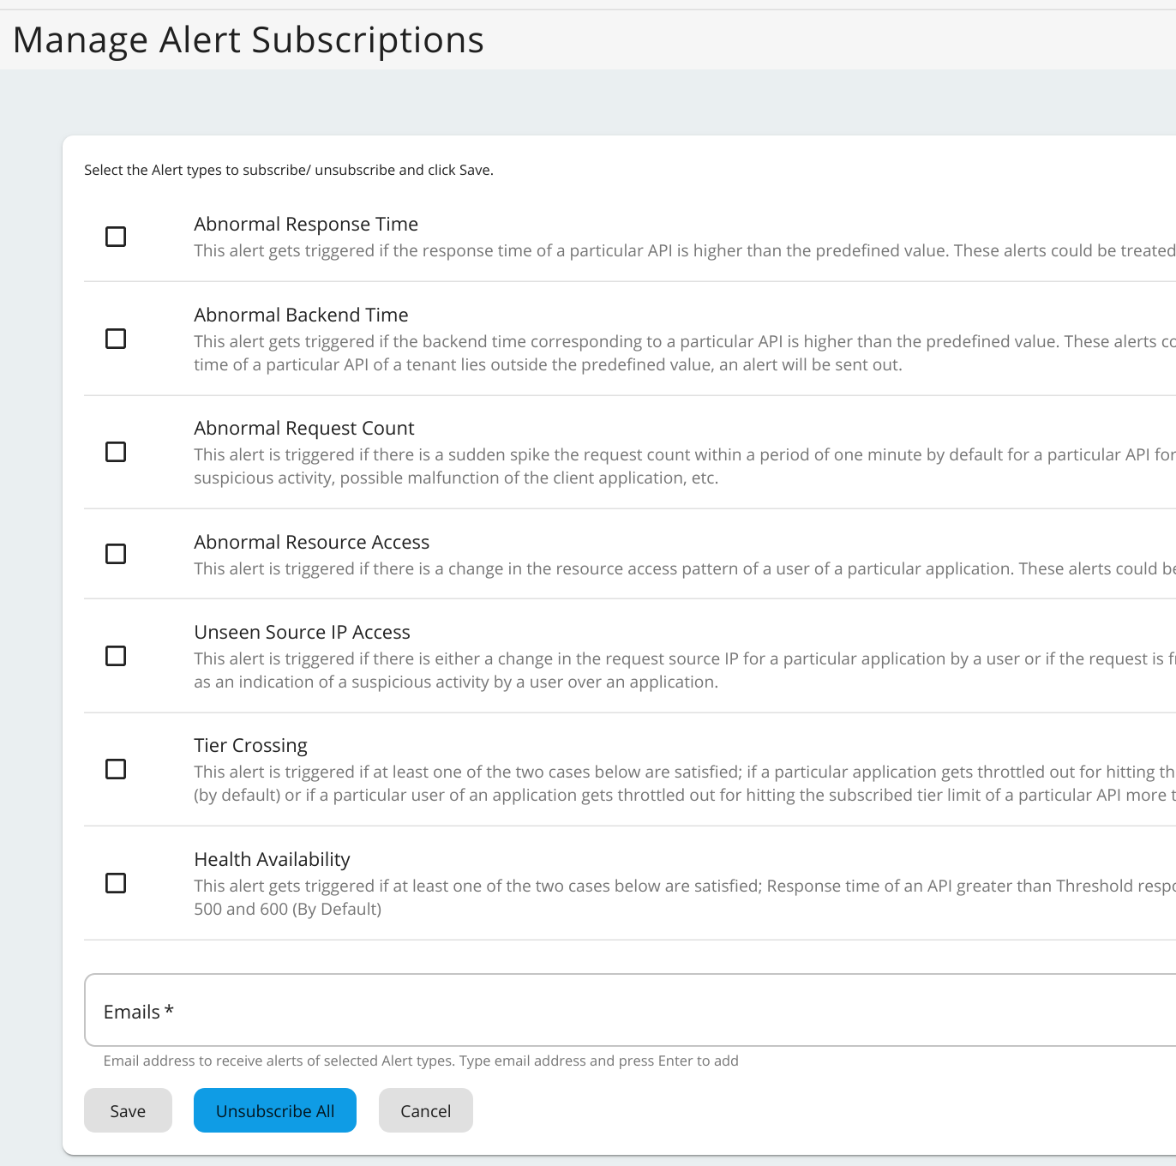Enable the Abnormal Request Count alert
Screen dimensions: 1176x1166
click(116, 452)
